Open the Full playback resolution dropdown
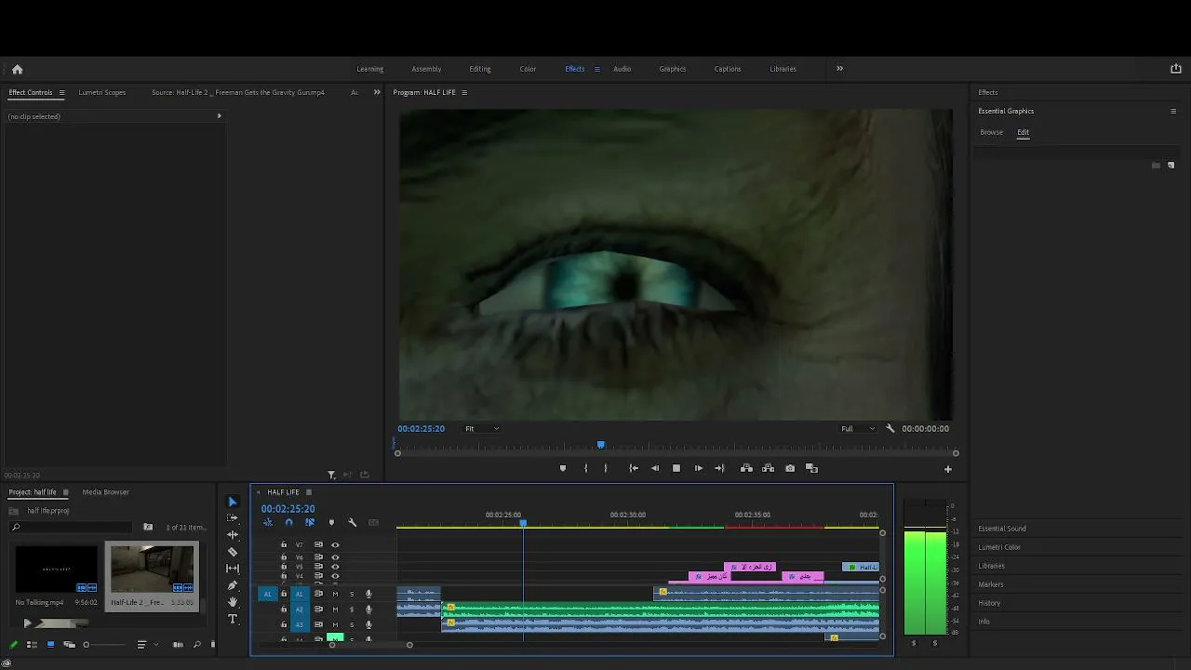 tap(858, 429)
